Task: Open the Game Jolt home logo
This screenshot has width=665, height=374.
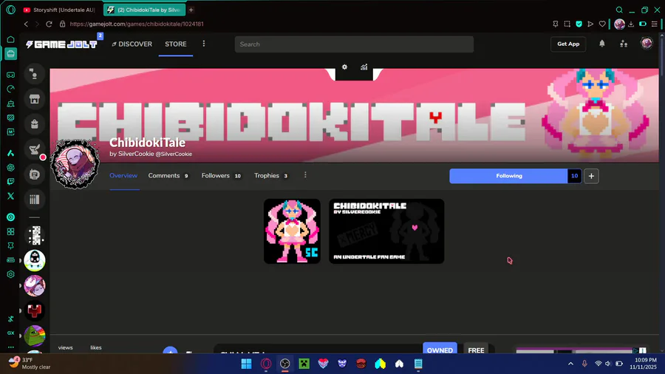Action: click(x=62, y=44)
